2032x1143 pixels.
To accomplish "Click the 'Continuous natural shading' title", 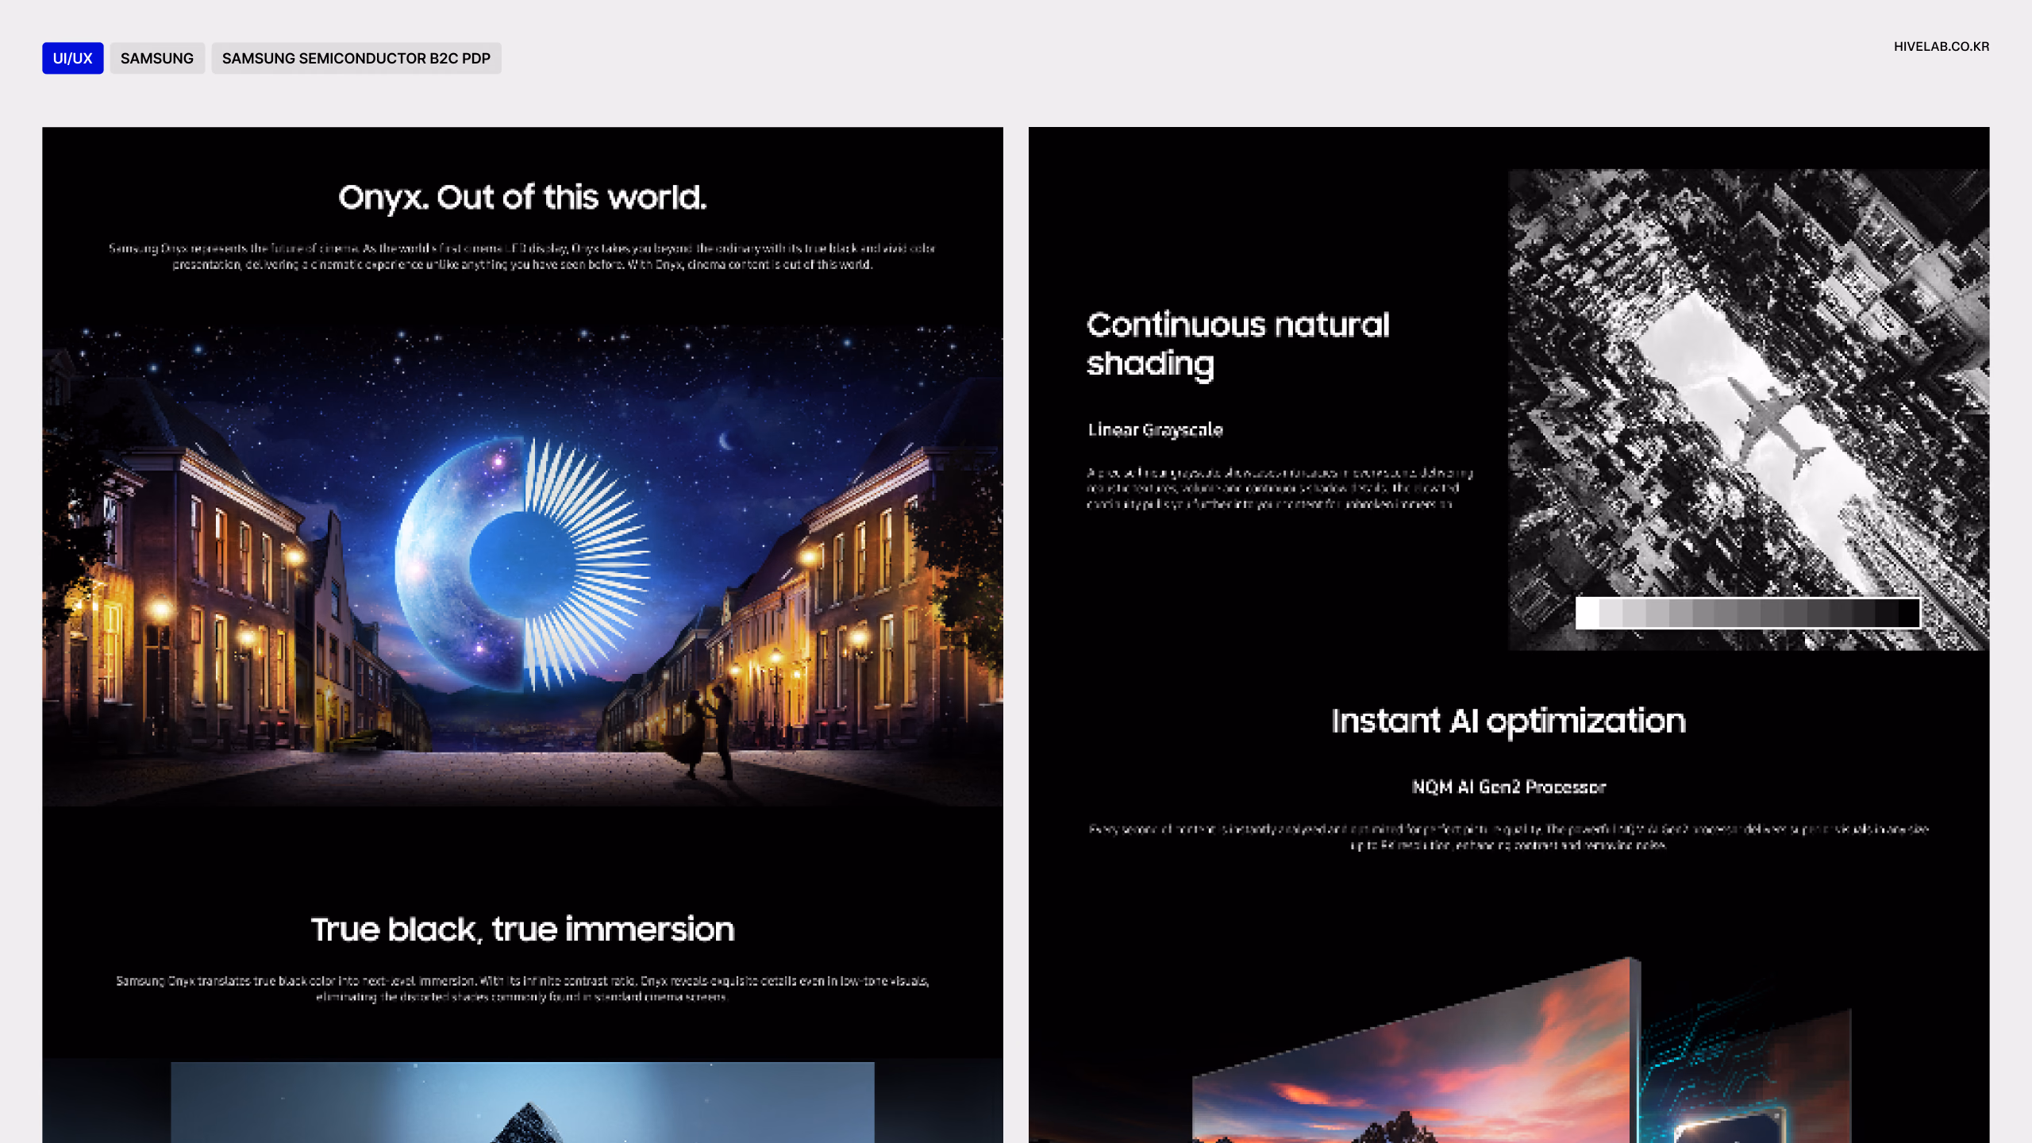I will coord(1238,344).
